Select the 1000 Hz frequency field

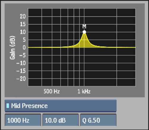coord(23,120)
